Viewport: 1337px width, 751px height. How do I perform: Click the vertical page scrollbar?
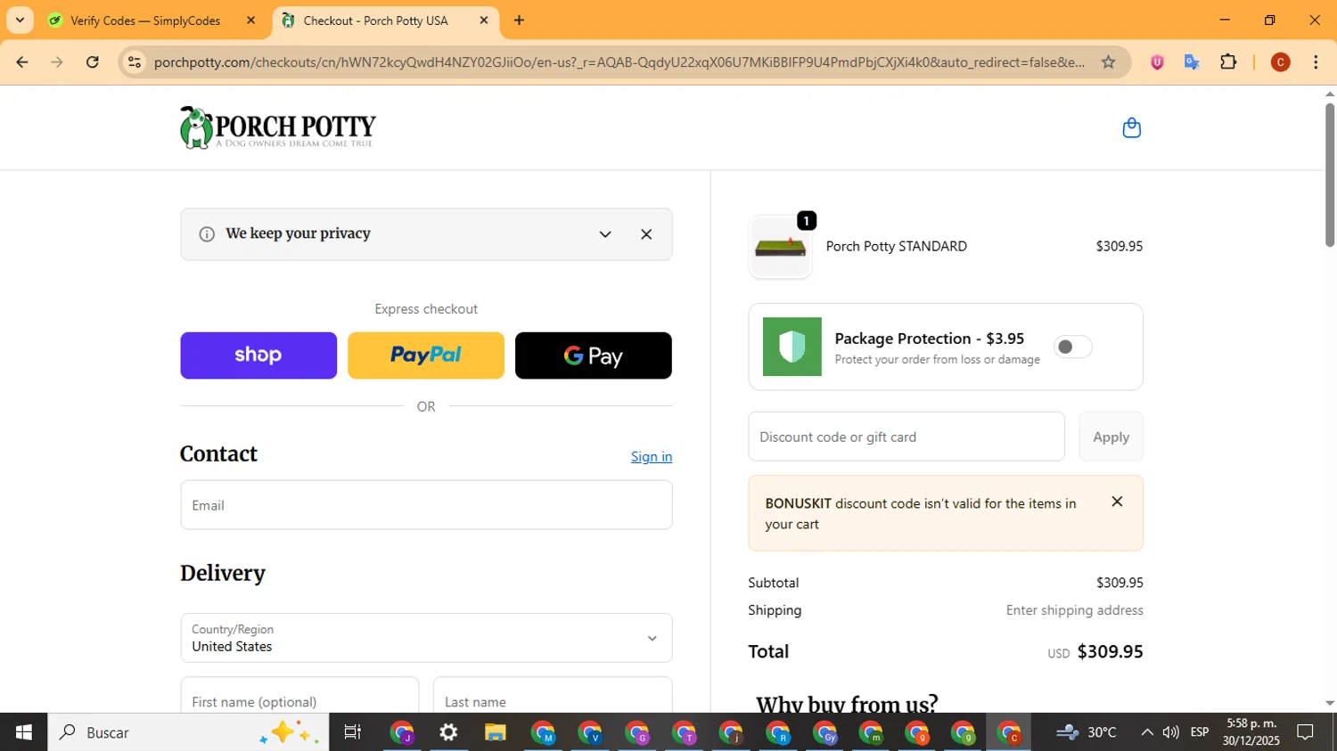pyautogui.click(x=1330, y=175)
